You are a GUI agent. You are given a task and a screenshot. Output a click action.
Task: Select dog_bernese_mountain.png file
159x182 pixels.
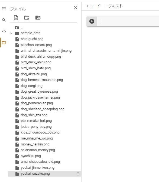tap(42, 80)
